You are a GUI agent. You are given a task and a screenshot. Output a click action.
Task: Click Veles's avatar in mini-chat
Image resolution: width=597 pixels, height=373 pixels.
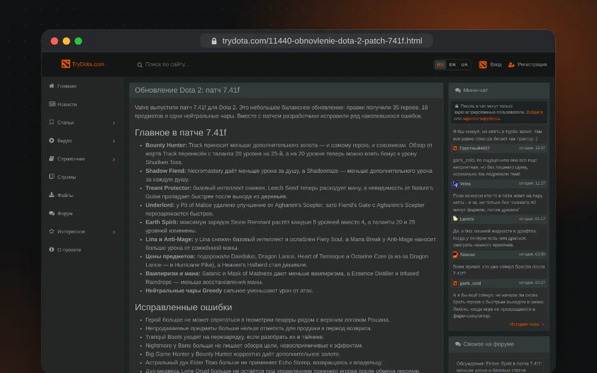[x=455, y=184]
